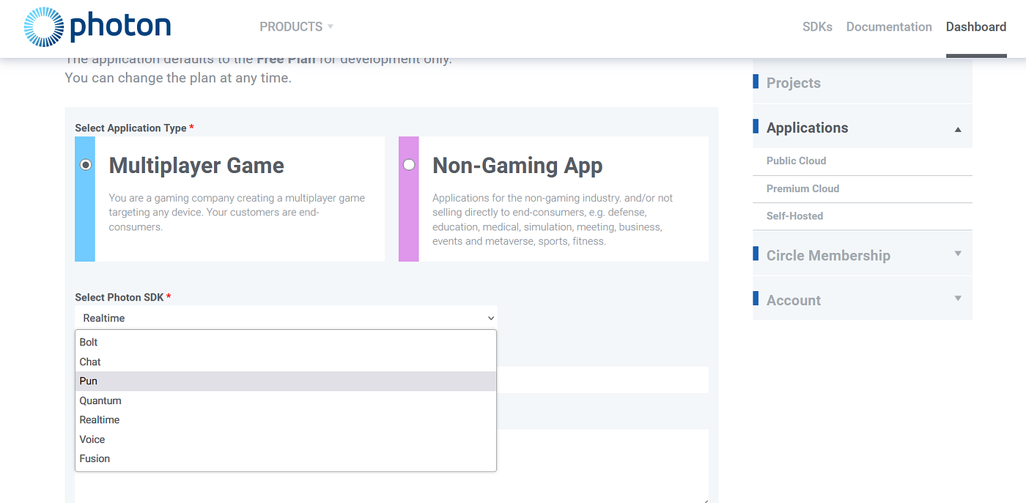The image size is (1026, 503).
Task: Open Self-Hosted applications
Action: (794, 216)
